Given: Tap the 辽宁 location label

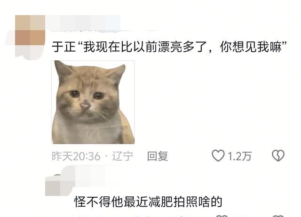Looking at the screenshot, I should [122, 156].
